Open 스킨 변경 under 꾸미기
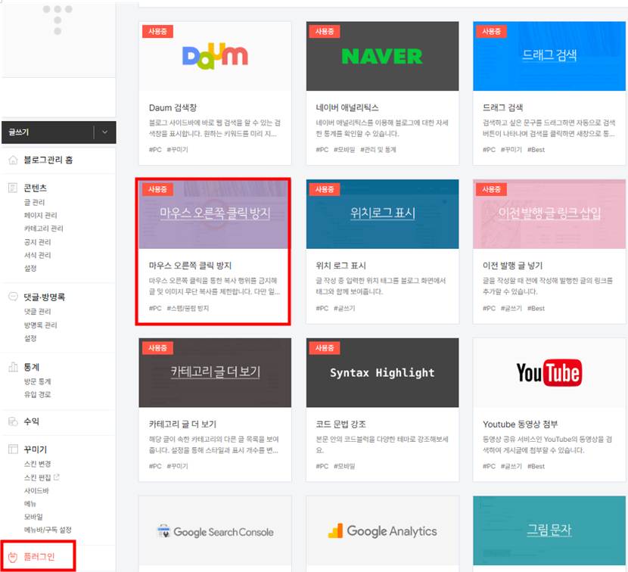Viewport: 628px width, 572px height. 37,464
